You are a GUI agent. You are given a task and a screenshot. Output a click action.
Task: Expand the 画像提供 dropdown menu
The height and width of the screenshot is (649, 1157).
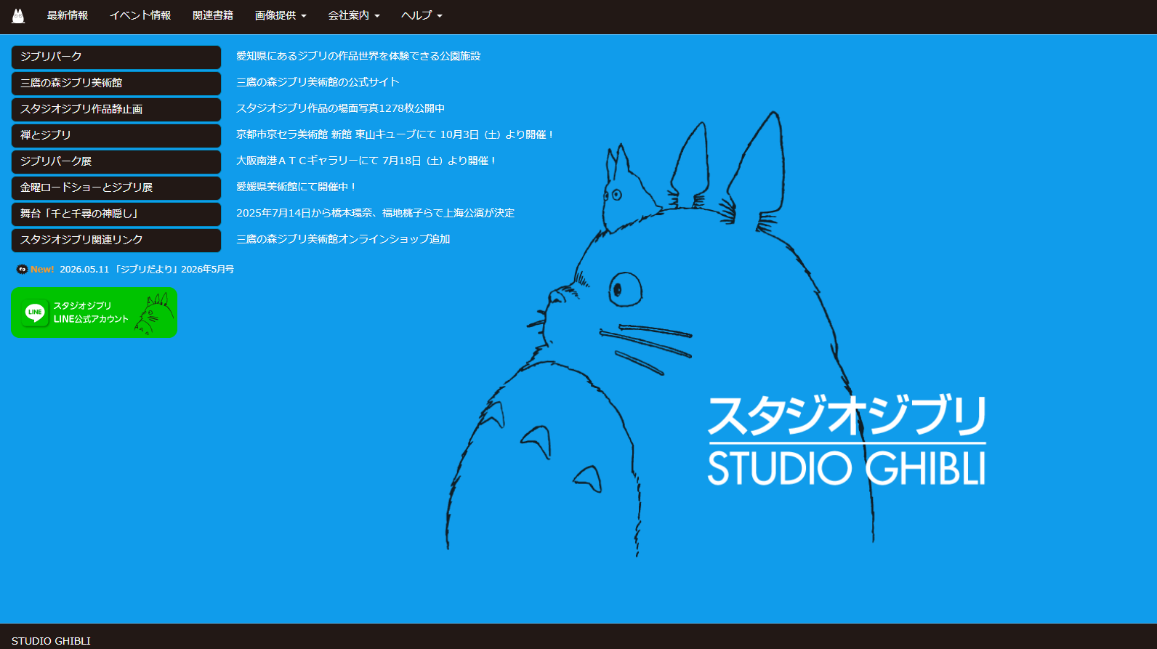click(281, 15)
